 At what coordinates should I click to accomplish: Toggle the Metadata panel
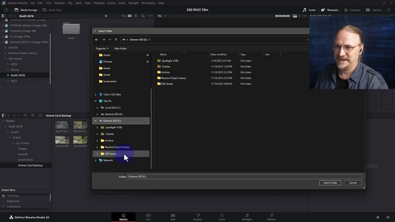click(329, 10)
